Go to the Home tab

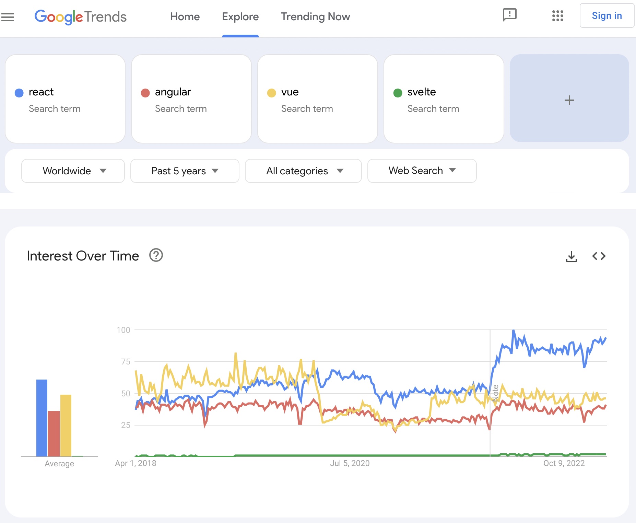point(185,16)
